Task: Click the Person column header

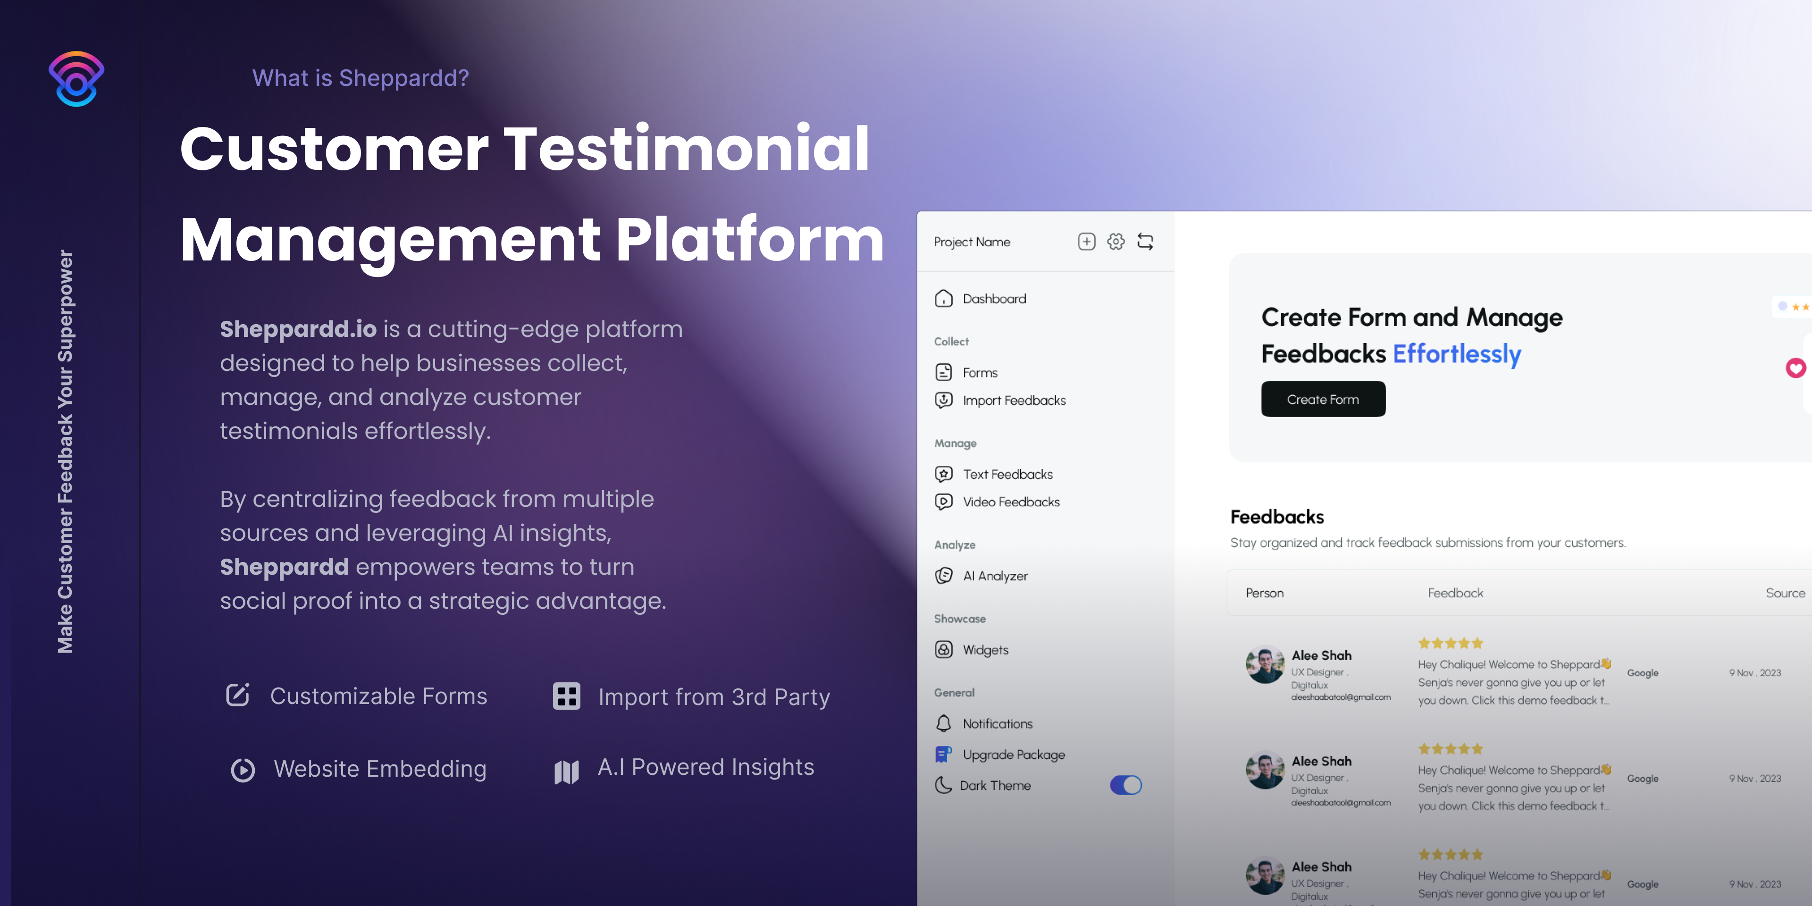Action: click(1264, 593)
